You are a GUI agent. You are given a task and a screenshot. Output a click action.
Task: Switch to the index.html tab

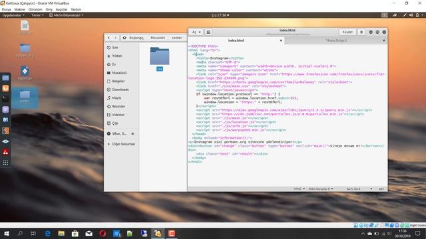pyautogui.click(x=236, y=40)
